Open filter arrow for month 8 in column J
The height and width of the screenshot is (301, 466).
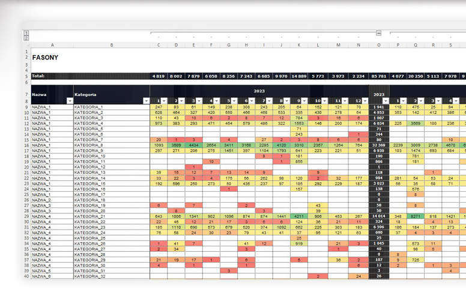tap(286, 101)
